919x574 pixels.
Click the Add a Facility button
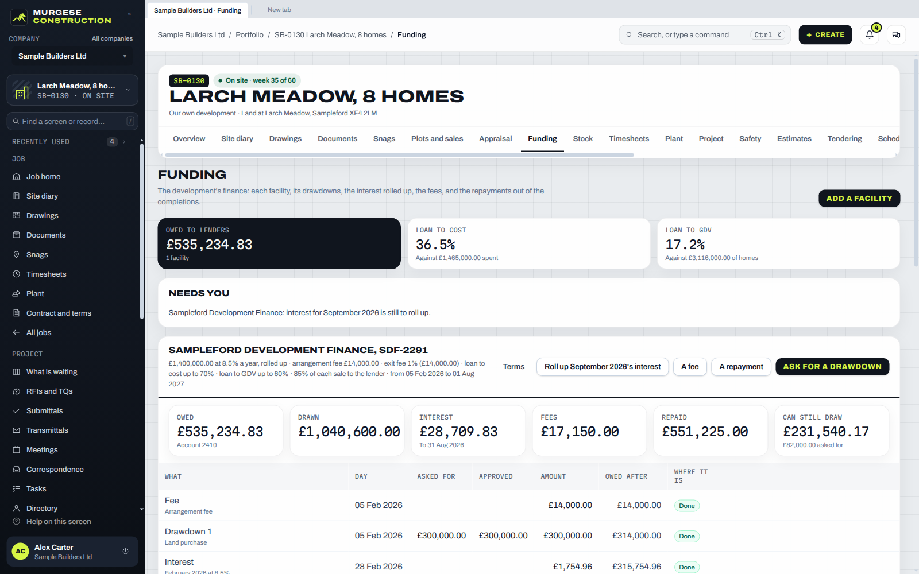(859, 199)
